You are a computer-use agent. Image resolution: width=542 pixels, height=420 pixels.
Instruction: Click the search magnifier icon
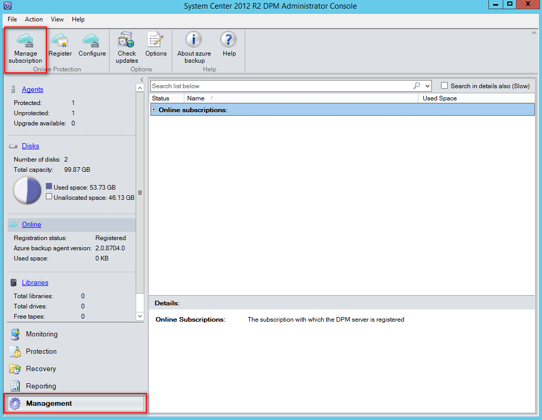coord(417,86)
